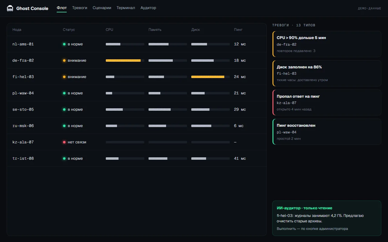Select node name ru-msk-06
The height and width of the screenshot is (242, 388).
(23, 126)
